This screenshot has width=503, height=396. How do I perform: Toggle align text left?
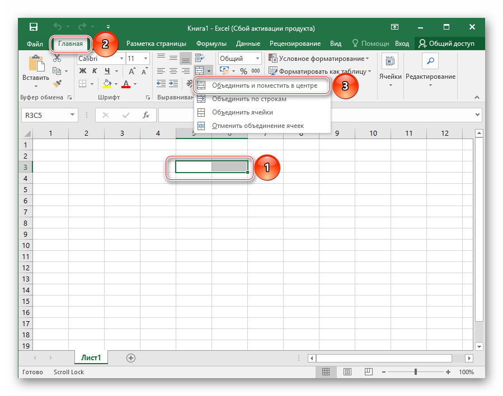pyautogui.click(x=161, y=71)
